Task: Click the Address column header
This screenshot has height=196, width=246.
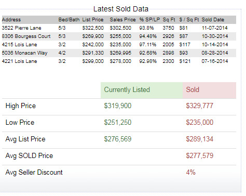Action: [11, 20]
